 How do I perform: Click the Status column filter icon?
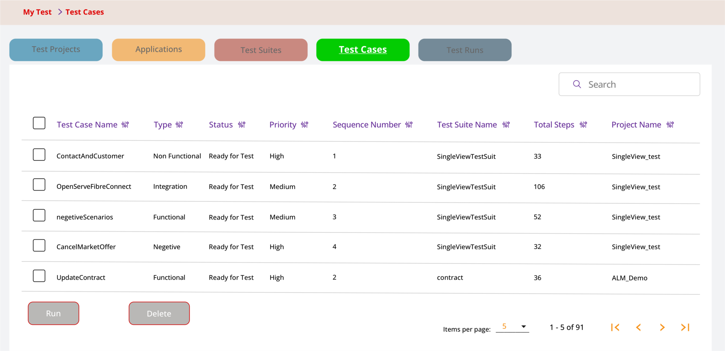242,125
